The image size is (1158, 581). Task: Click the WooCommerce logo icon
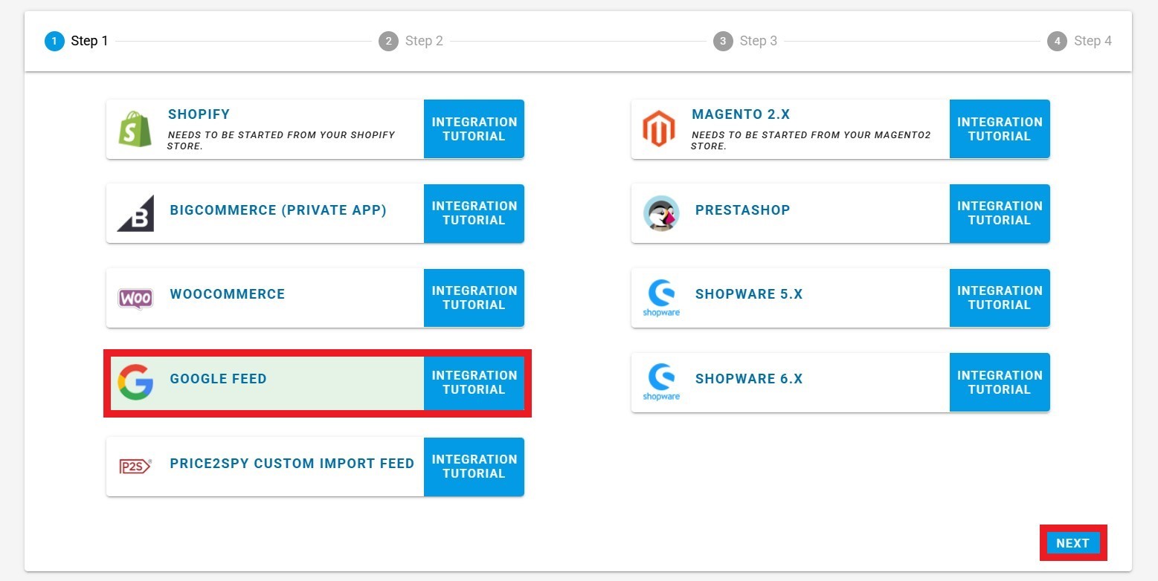coord(135,299)
